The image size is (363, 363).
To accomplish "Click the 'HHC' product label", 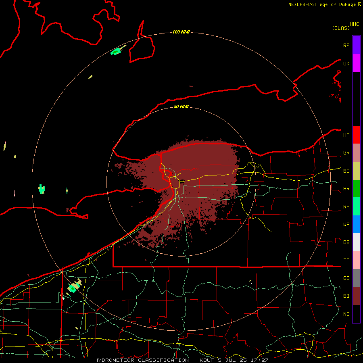I will pos(355,24).
